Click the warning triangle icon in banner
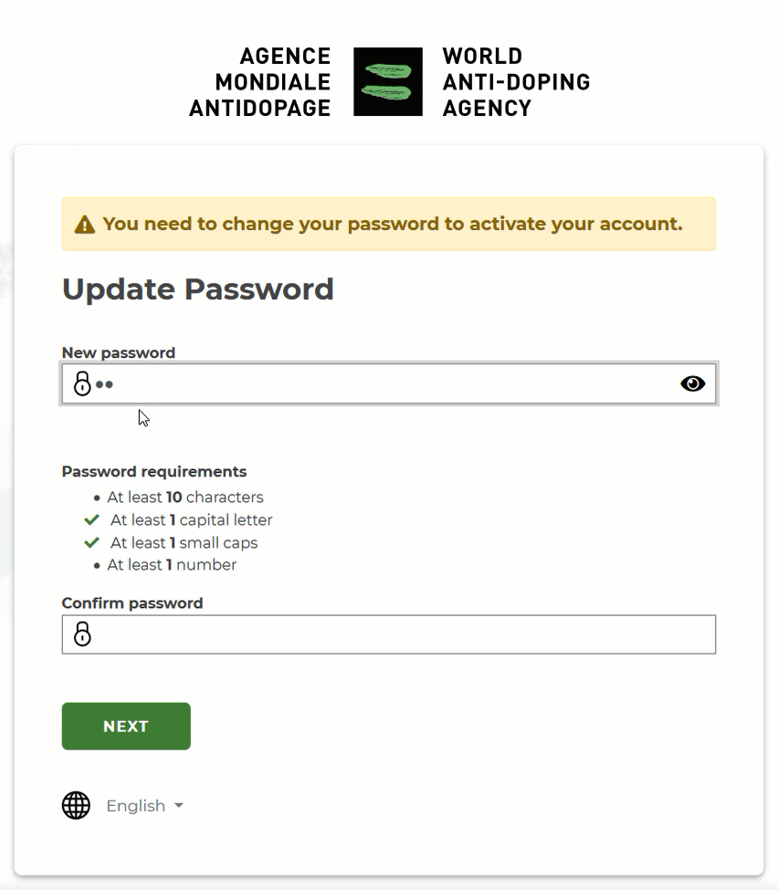 click(85, 225)
